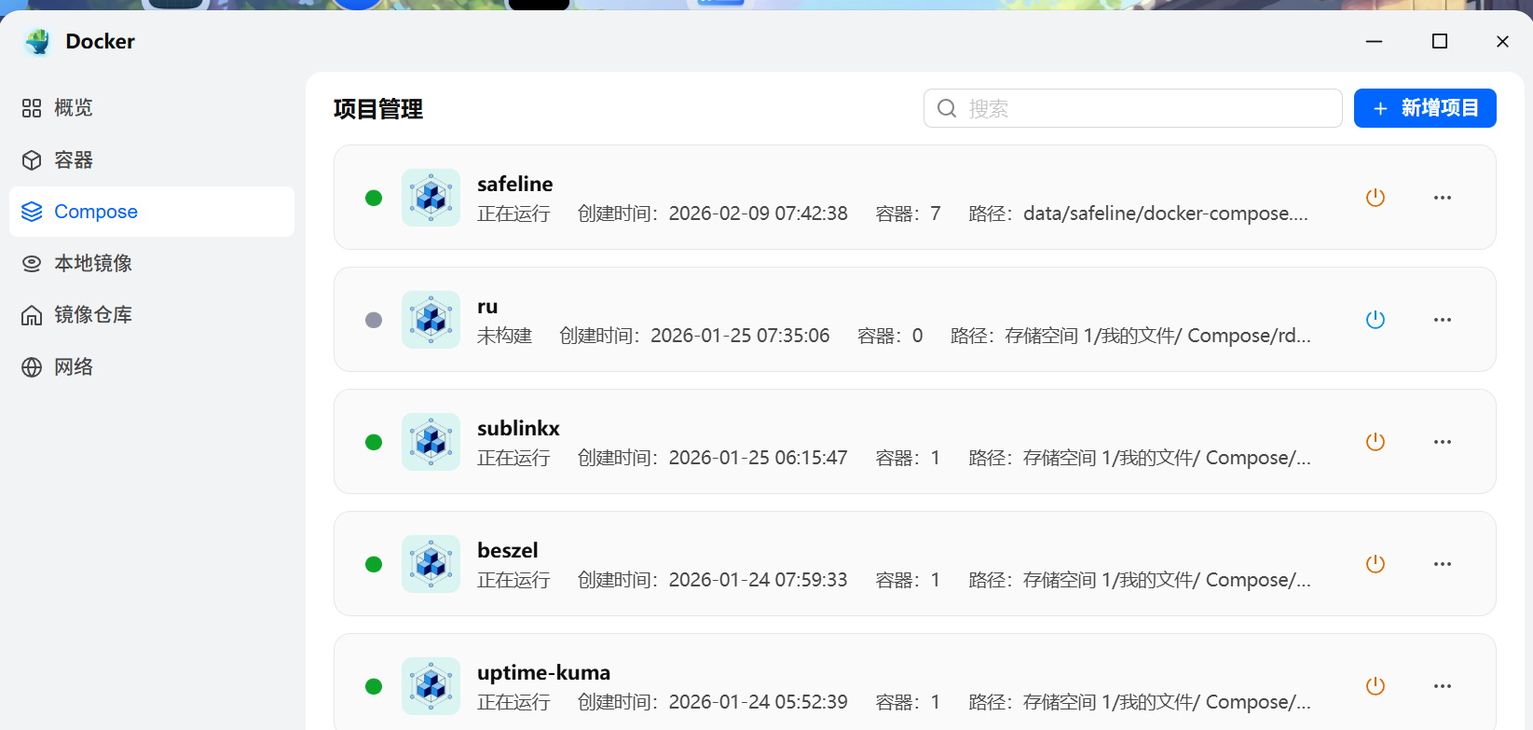
Task: Click the beszel project icon
Action: pyautogui.click(x=431, y=564)
